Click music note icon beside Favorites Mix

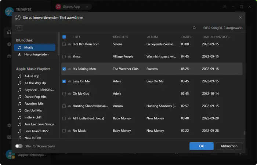pos(19,104)
